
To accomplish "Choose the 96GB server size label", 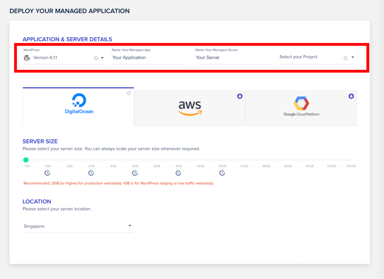I will pos(309,166).
